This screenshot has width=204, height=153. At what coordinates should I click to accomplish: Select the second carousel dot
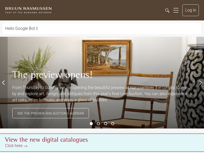click(x=98, y=124)
